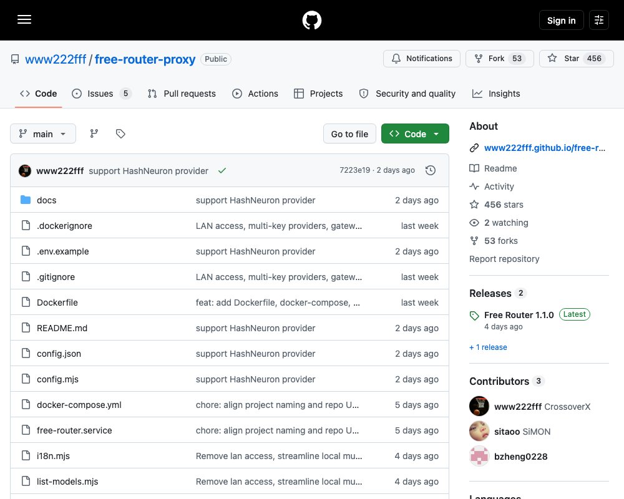View branches via the branch icon
Screen dimensions: 624x499
coord(94,133)
